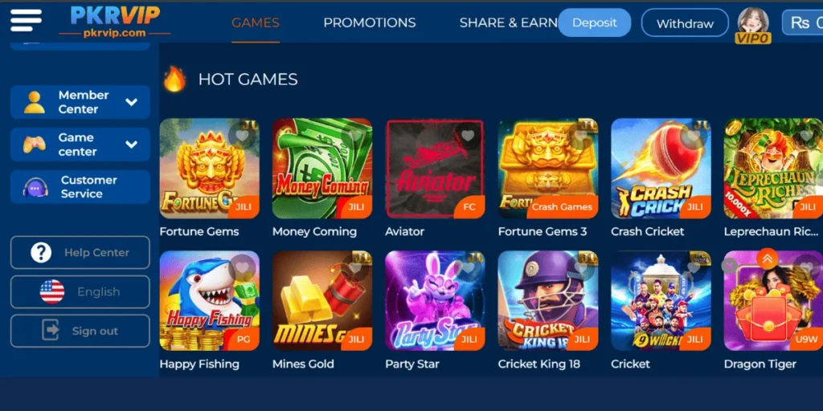Click the Withdraw button
Screen dimensions: 823x411
click(685, 23)
